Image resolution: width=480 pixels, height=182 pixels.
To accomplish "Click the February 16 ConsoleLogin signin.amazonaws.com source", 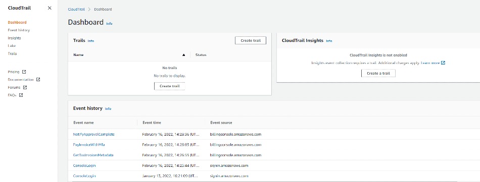I will point(229,165).
